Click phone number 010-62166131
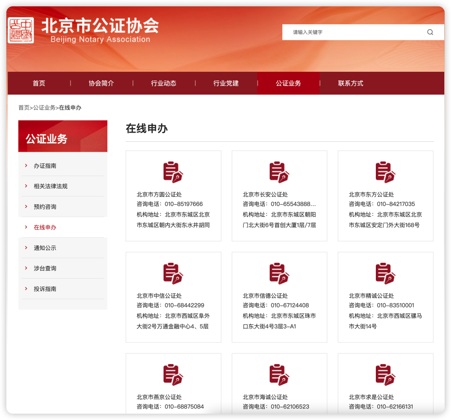 click(395, 407)
